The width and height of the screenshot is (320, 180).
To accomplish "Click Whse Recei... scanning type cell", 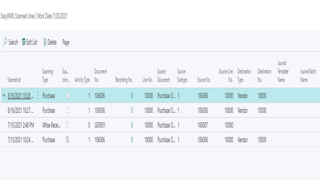I will [51, 125].
